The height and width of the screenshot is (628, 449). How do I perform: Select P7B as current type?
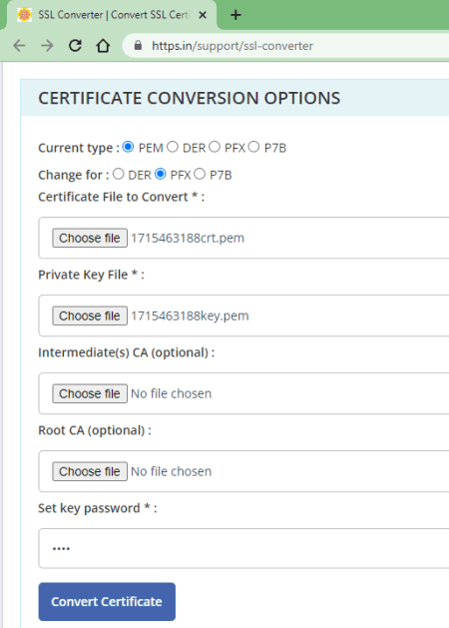pyautogui.click(x=253, y=147)
